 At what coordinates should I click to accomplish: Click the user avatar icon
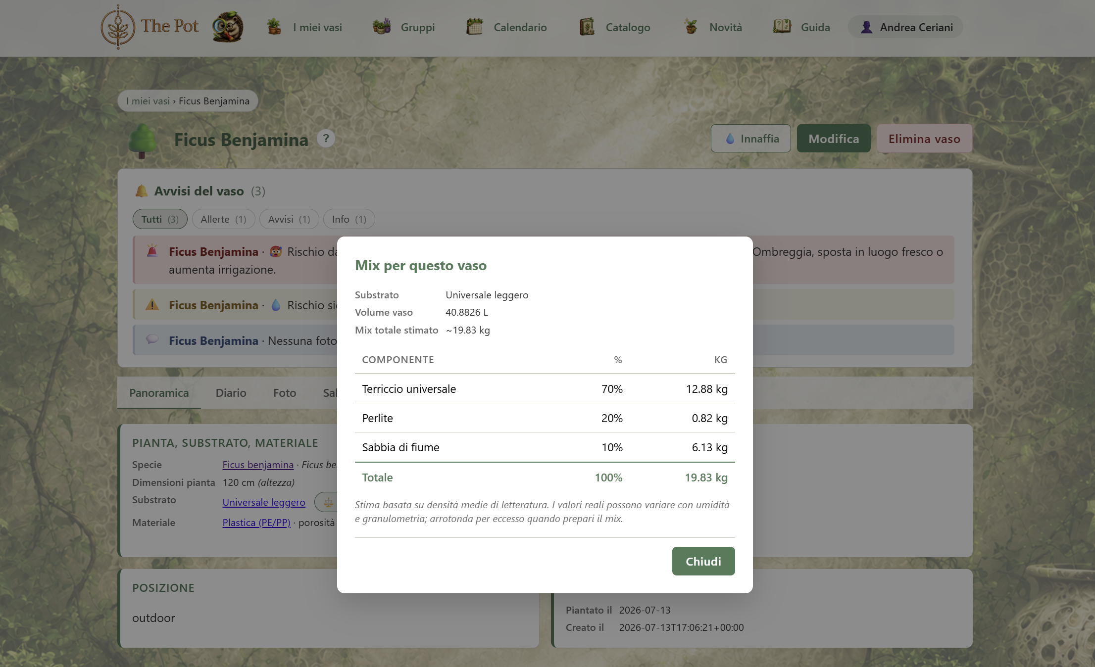tap(866, 27)
